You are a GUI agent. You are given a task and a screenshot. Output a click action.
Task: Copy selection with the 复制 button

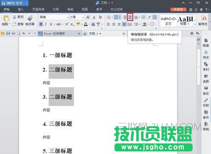tap(18, 24)
